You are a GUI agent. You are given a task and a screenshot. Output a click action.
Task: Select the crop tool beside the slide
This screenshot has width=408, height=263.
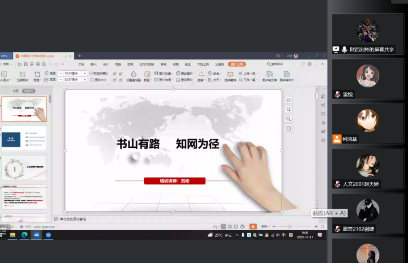288,109
